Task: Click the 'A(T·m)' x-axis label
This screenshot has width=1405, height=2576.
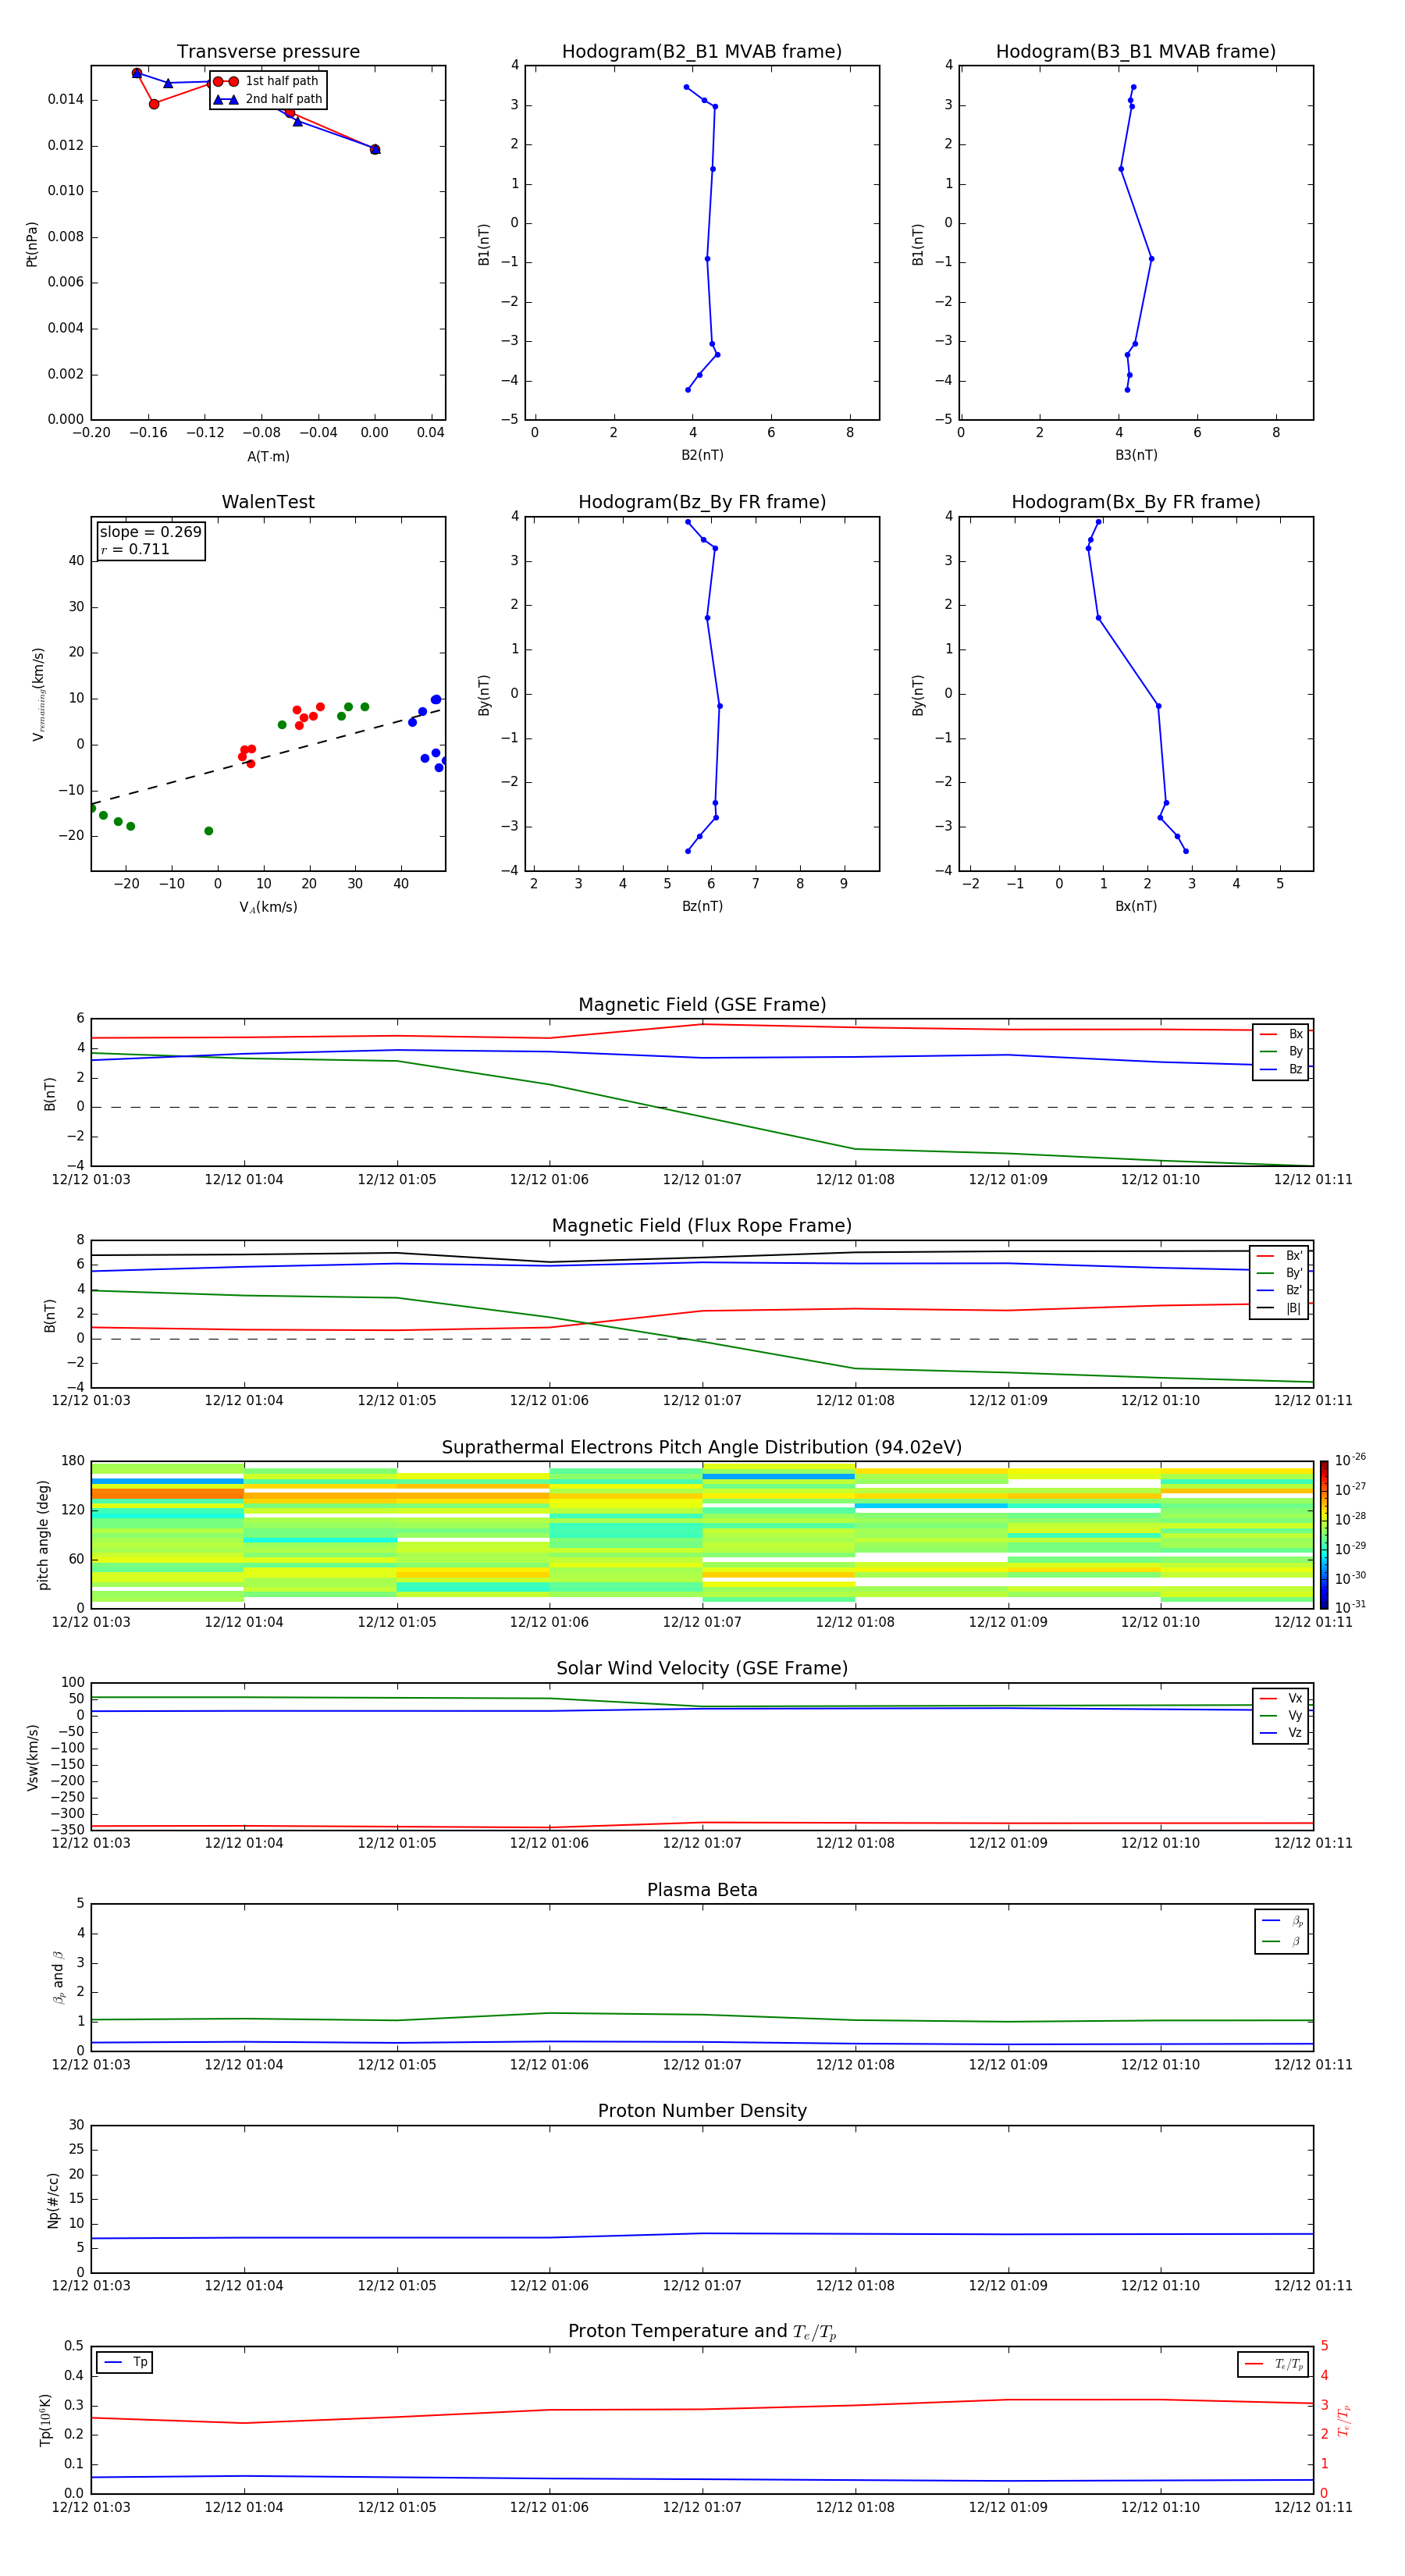Action: [268, 456]
